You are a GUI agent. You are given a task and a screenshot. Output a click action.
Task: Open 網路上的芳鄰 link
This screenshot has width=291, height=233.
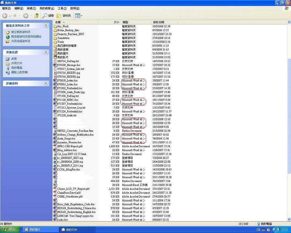point(19,72)
